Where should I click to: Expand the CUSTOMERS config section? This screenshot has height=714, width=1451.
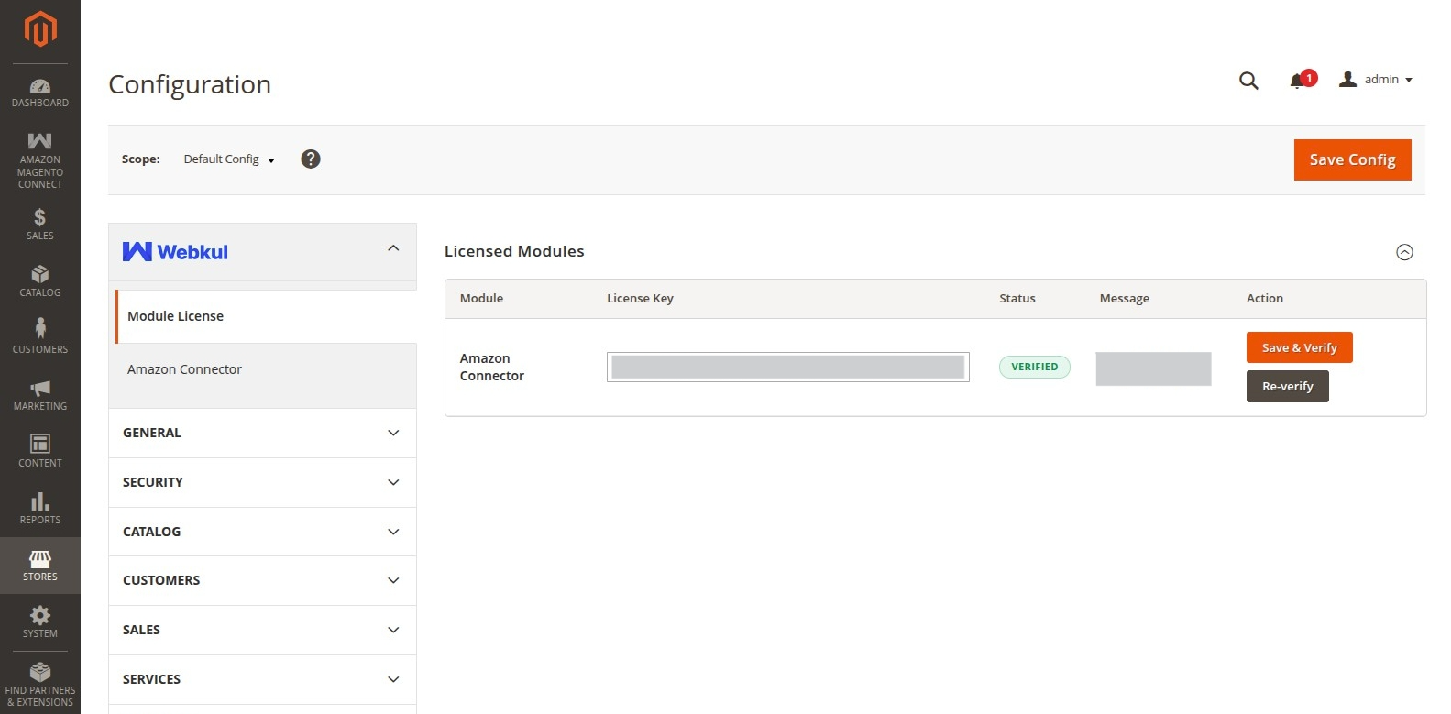[262, 580]
